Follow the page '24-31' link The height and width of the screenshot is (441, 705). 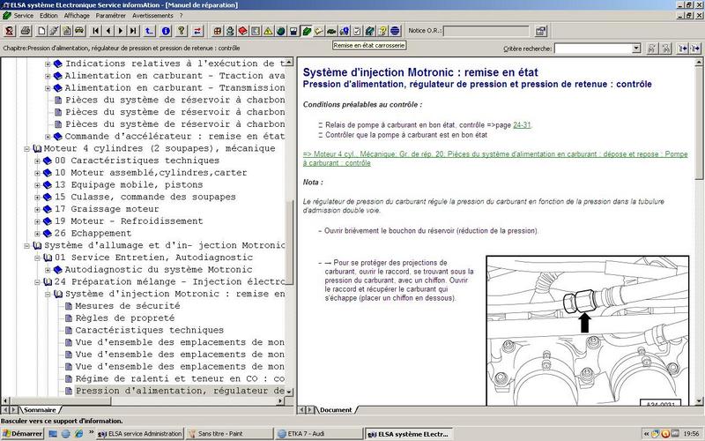coord(522,125)
